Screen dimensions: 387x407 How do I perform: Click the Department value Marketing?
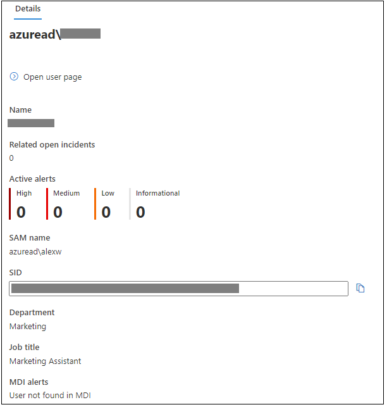28,327
